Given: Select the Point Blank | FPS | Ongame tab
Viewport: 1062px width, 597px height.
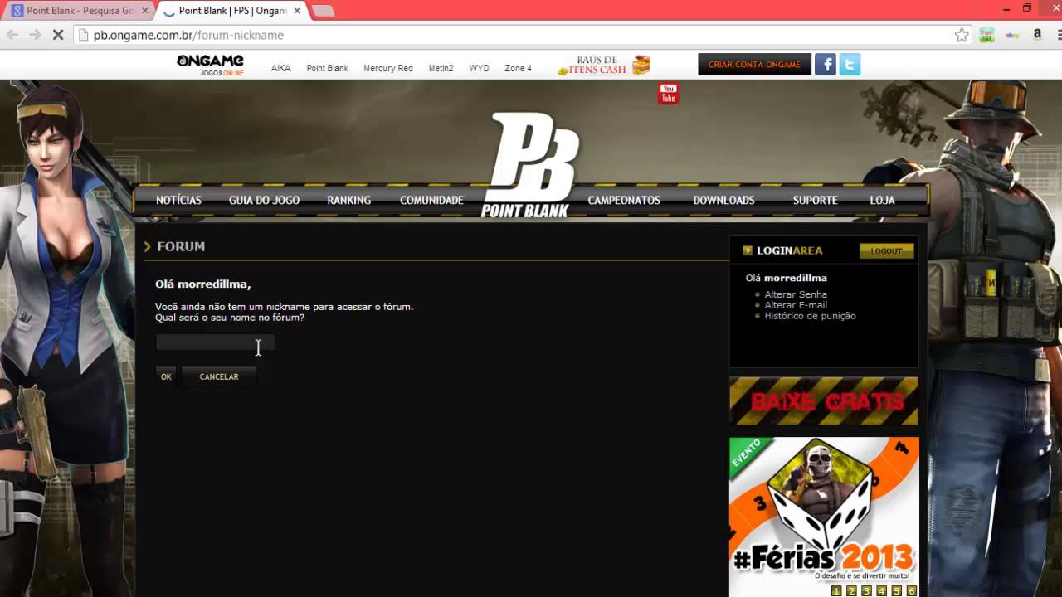Looking at the screenshot, I should 232,11.
